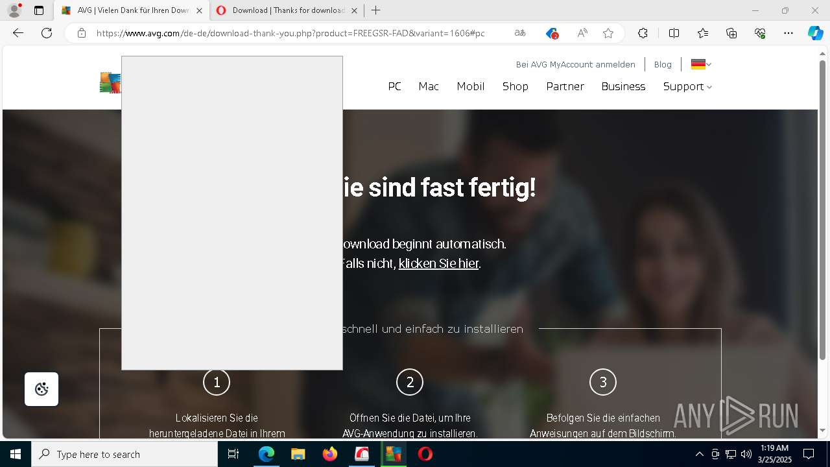Screen dimensions: 830x467
Task: Refresh the current page
Action: point(47,33)
